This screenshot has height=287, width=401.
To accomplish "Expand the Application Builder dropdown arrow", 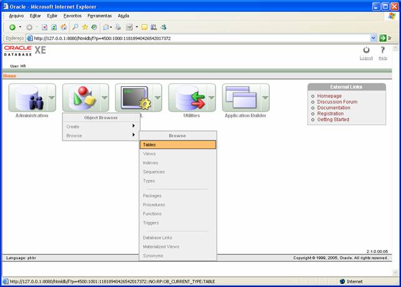I will (264, 98).
